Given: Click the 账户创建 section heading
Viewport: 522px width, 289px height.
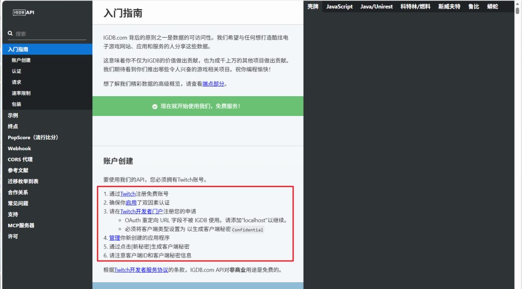Looking at the screenshot, I should click(x=118, y=161).
